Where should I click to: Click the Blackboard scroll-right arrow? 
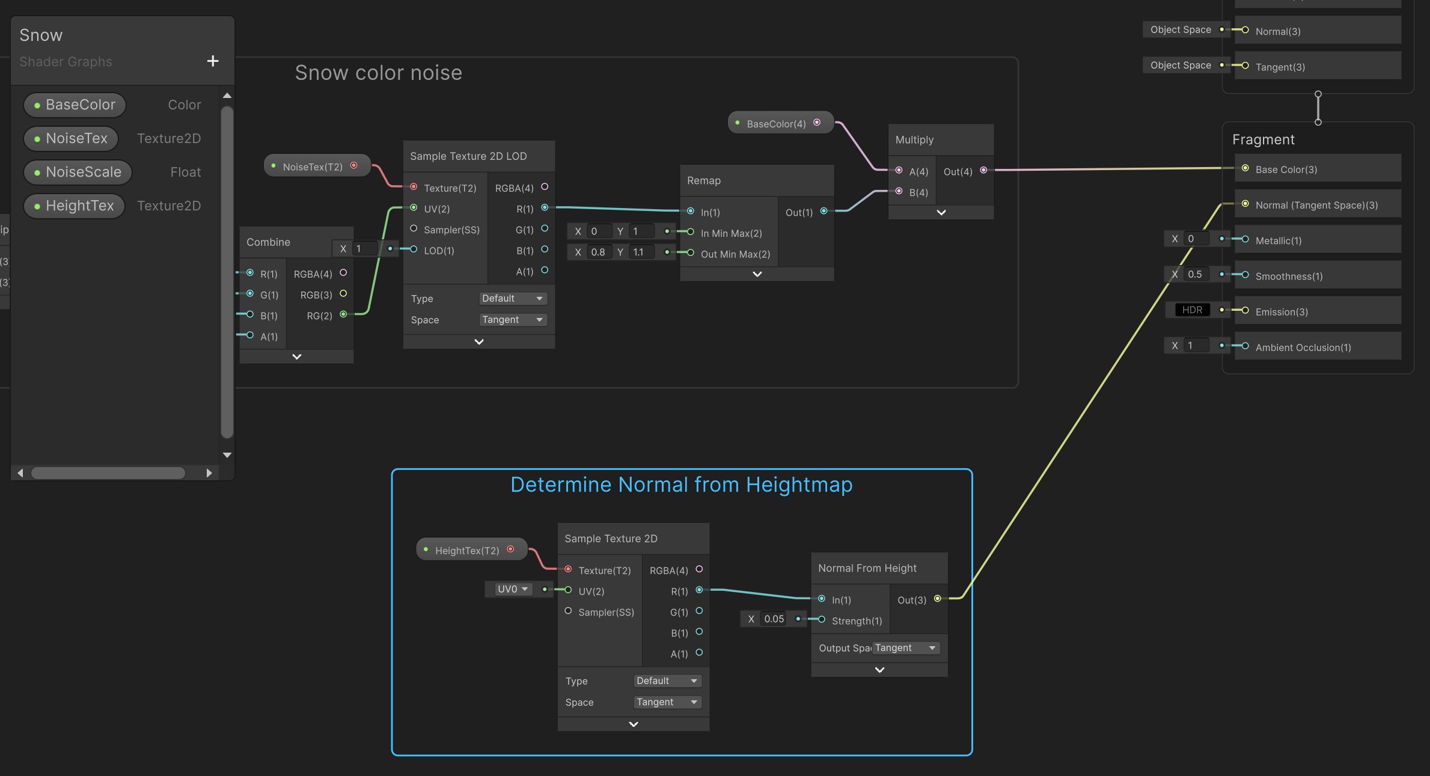point(209,473)
